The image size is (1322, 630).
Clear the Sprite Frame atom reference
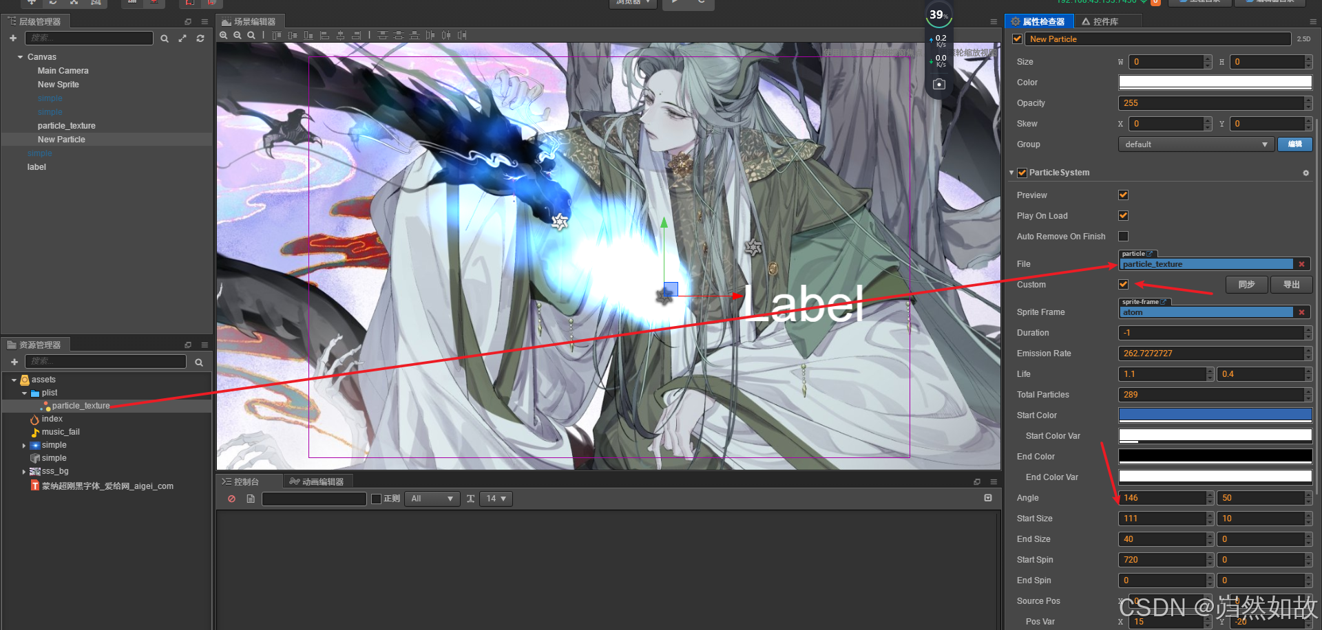(x=1301, y=312)
